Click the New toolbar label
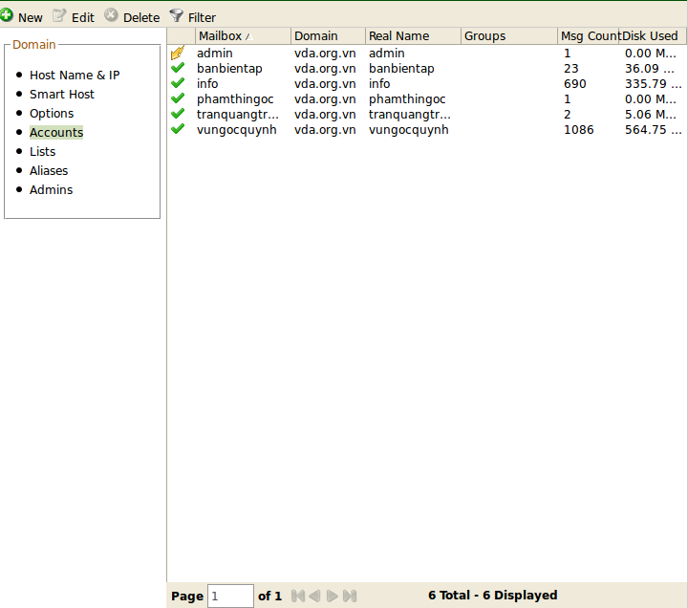The image size is (688, 608). point(31,18)
